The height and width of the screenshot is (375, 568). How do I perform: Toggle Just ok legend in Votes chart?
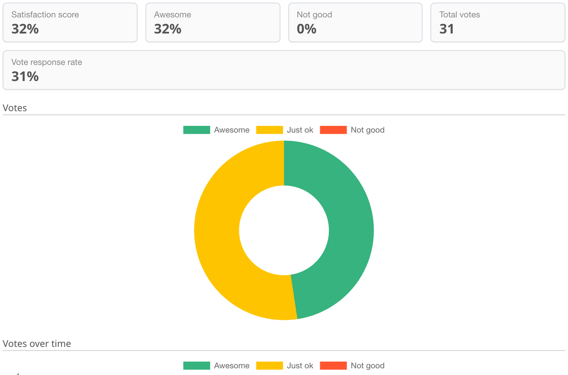point(284,130)
